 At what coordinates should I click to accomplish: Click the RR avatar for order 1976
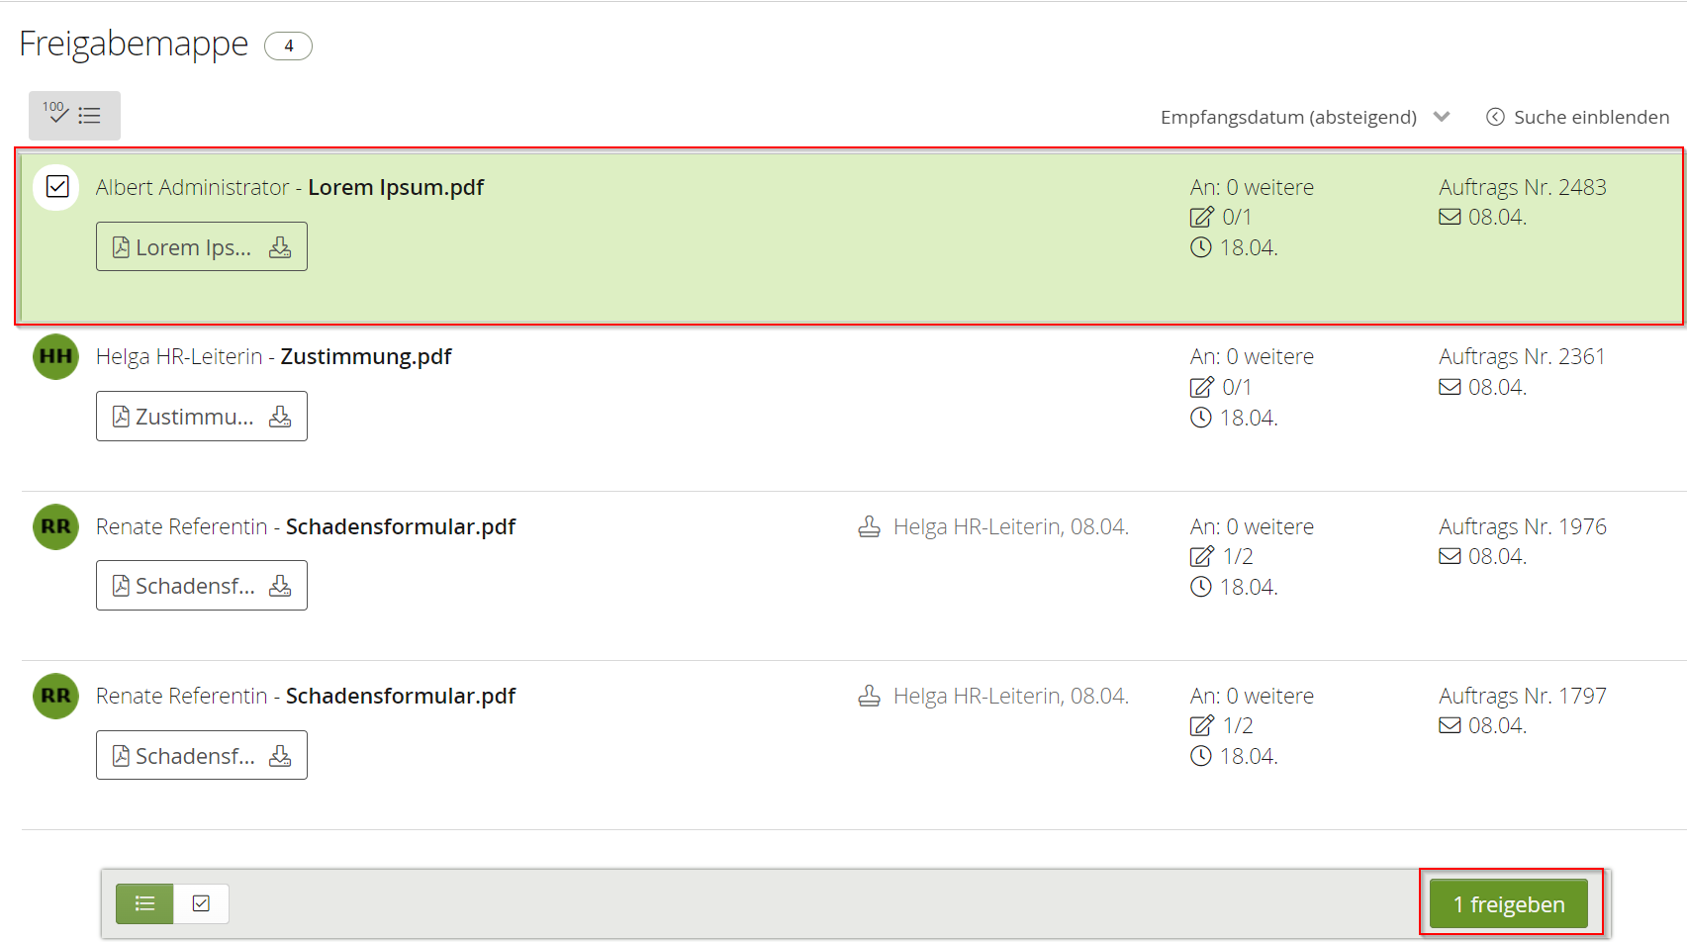[55, 526]
